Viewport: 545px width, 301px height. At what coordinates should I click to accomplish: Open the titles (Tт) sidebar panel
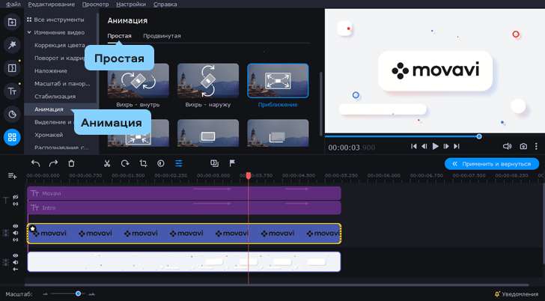12,91
